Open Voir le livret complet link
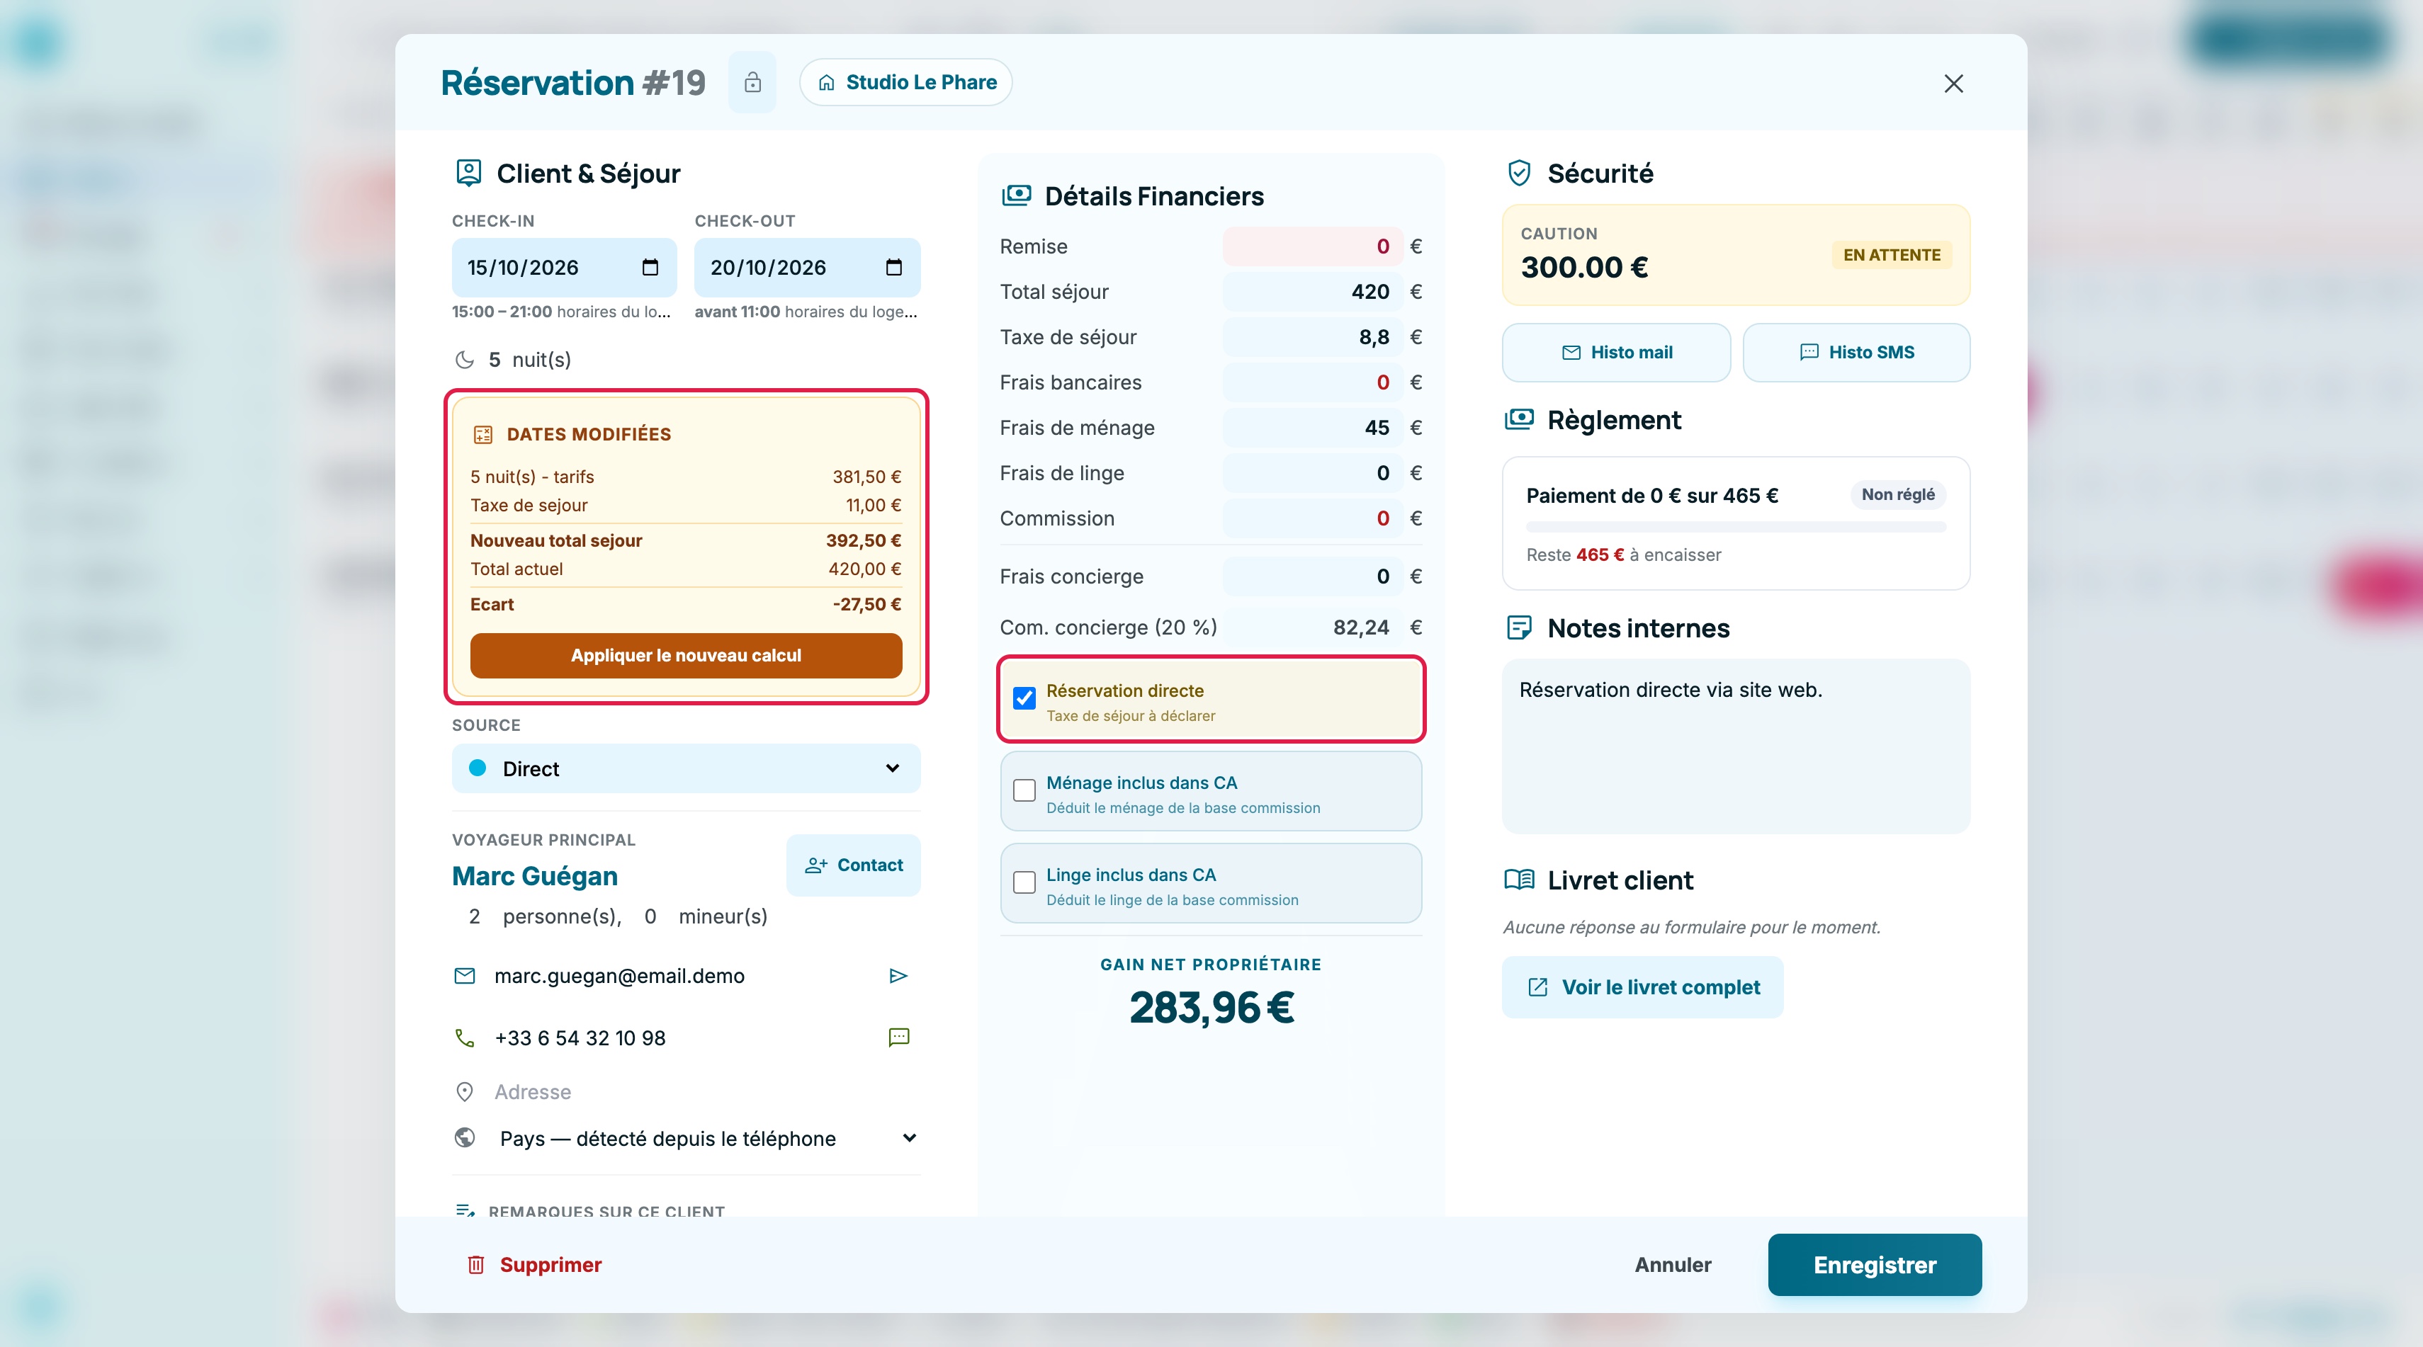Screen dimensions: 2423x1347 click(x=1642, y=987)
